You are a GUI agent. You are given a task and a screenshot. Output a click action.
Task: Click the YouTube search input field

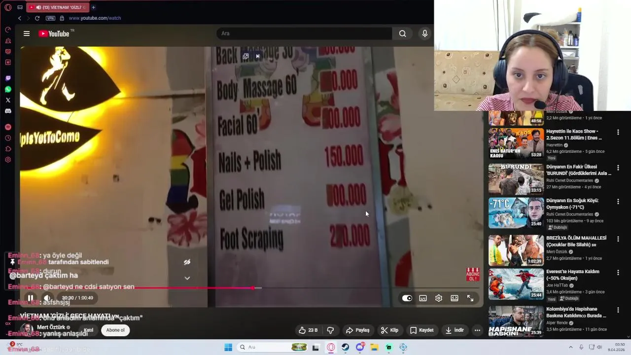click(304, 34)
